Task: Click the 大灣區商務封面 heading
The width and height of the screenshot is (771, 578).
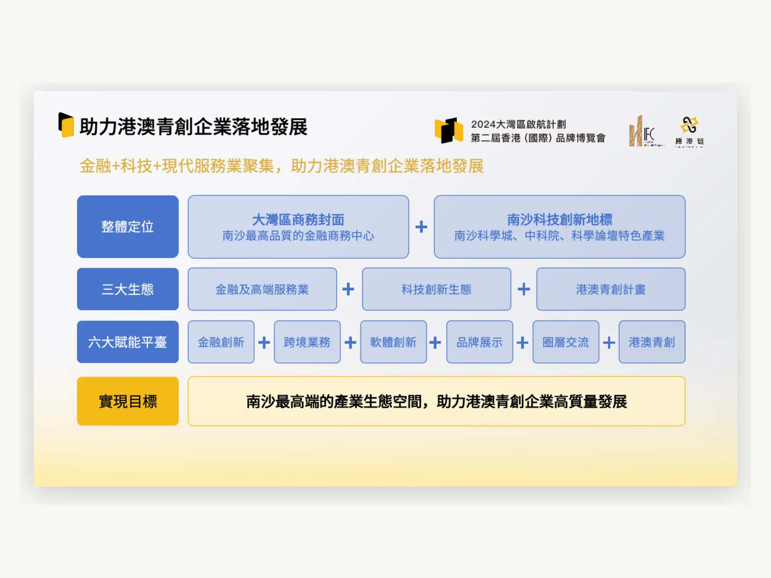Action: point(298,220)
